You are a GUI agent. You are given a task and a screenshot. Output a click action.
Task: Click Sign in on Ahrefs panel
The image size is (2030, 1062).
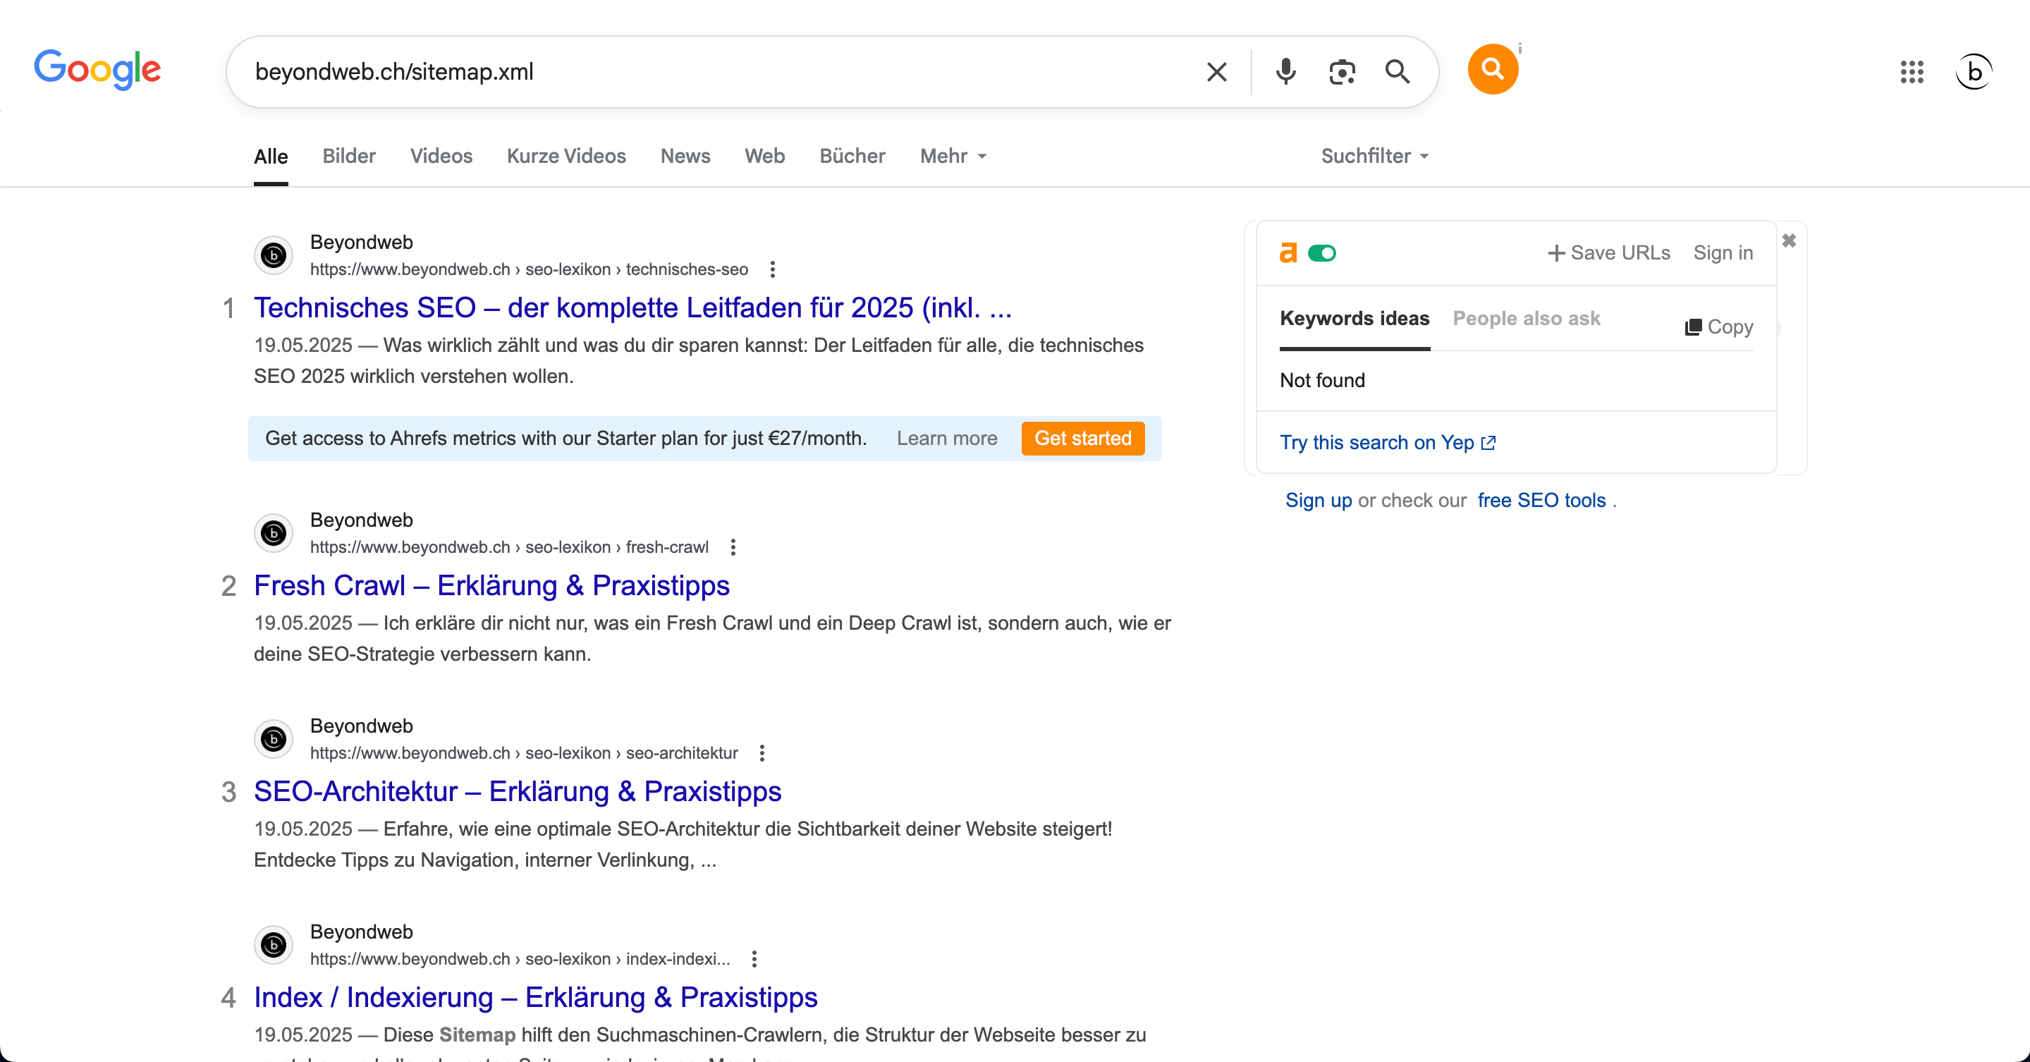(x=1723, y=253)
